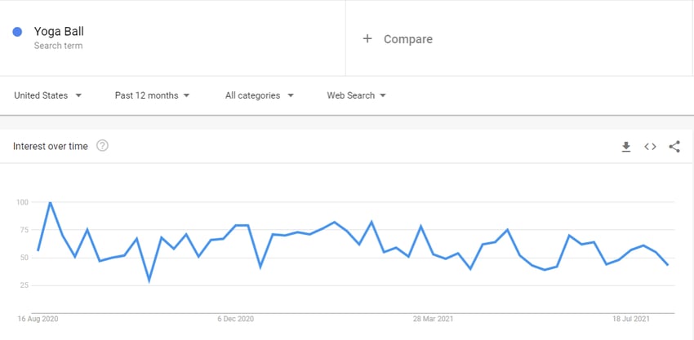This screenshot has width=694, height=340.
Task: Click the Search term subtitle text
Action: [x=58, y=46]
